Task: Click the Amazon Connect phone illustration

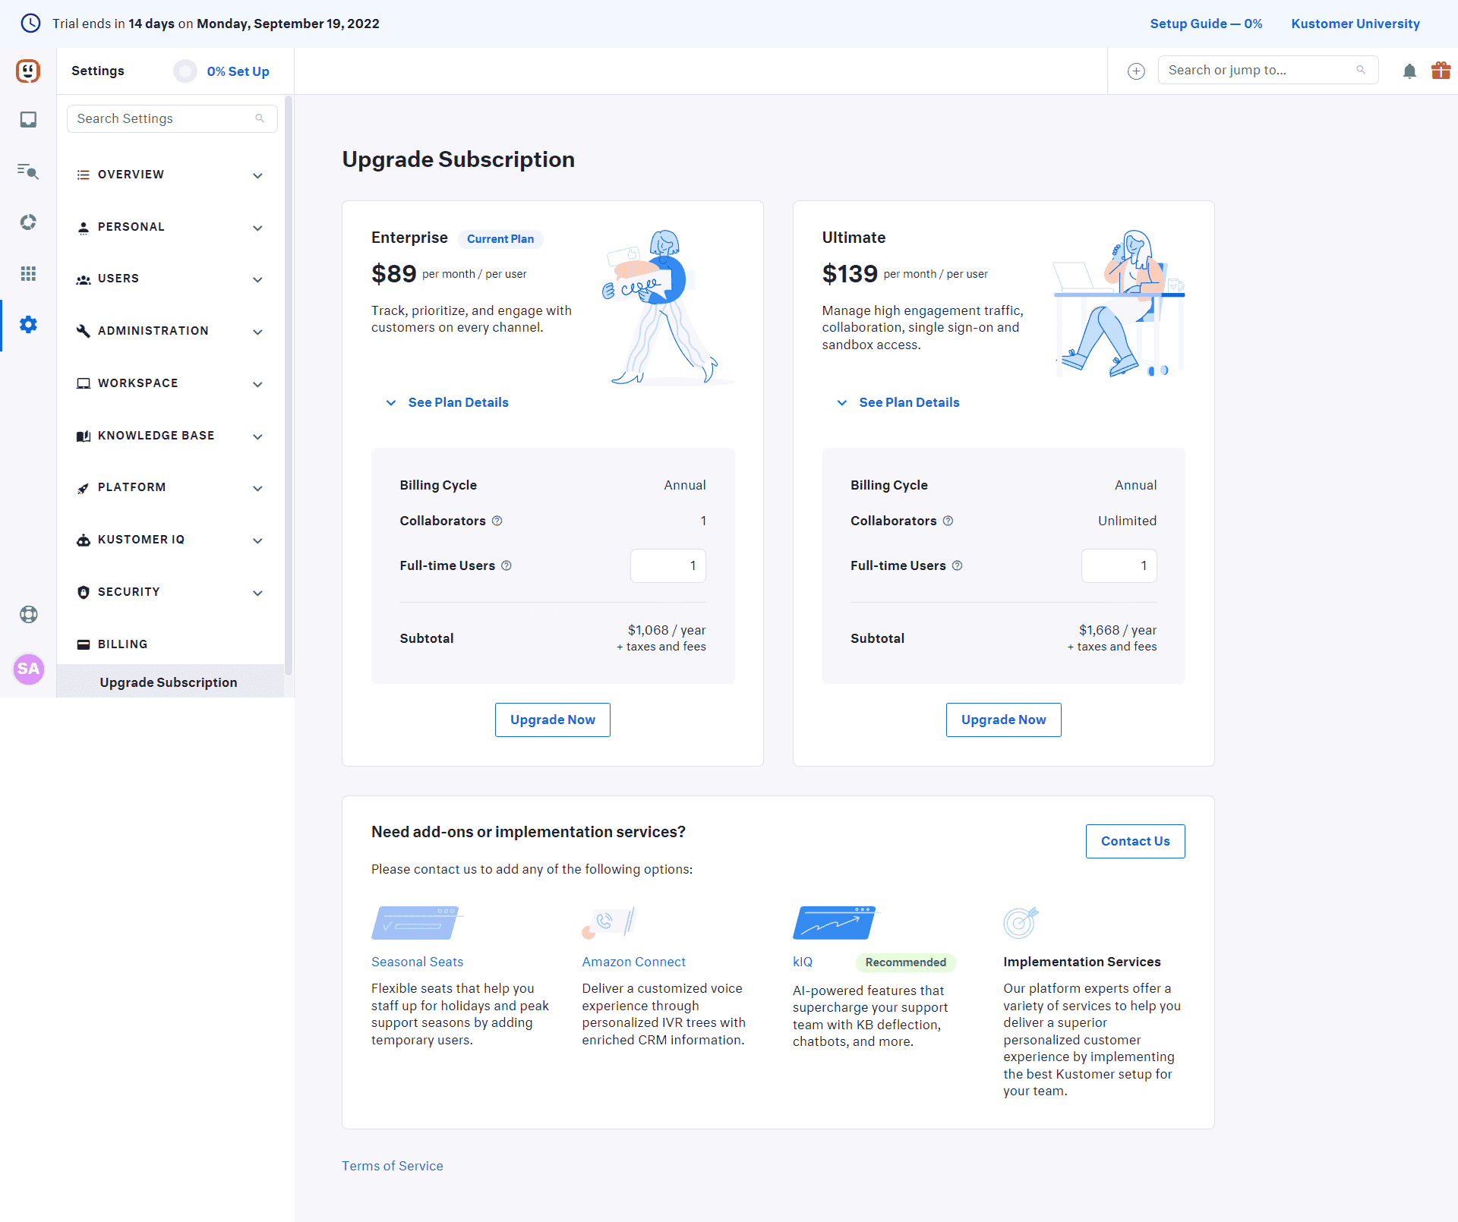Action: click(x=608, y=923)
